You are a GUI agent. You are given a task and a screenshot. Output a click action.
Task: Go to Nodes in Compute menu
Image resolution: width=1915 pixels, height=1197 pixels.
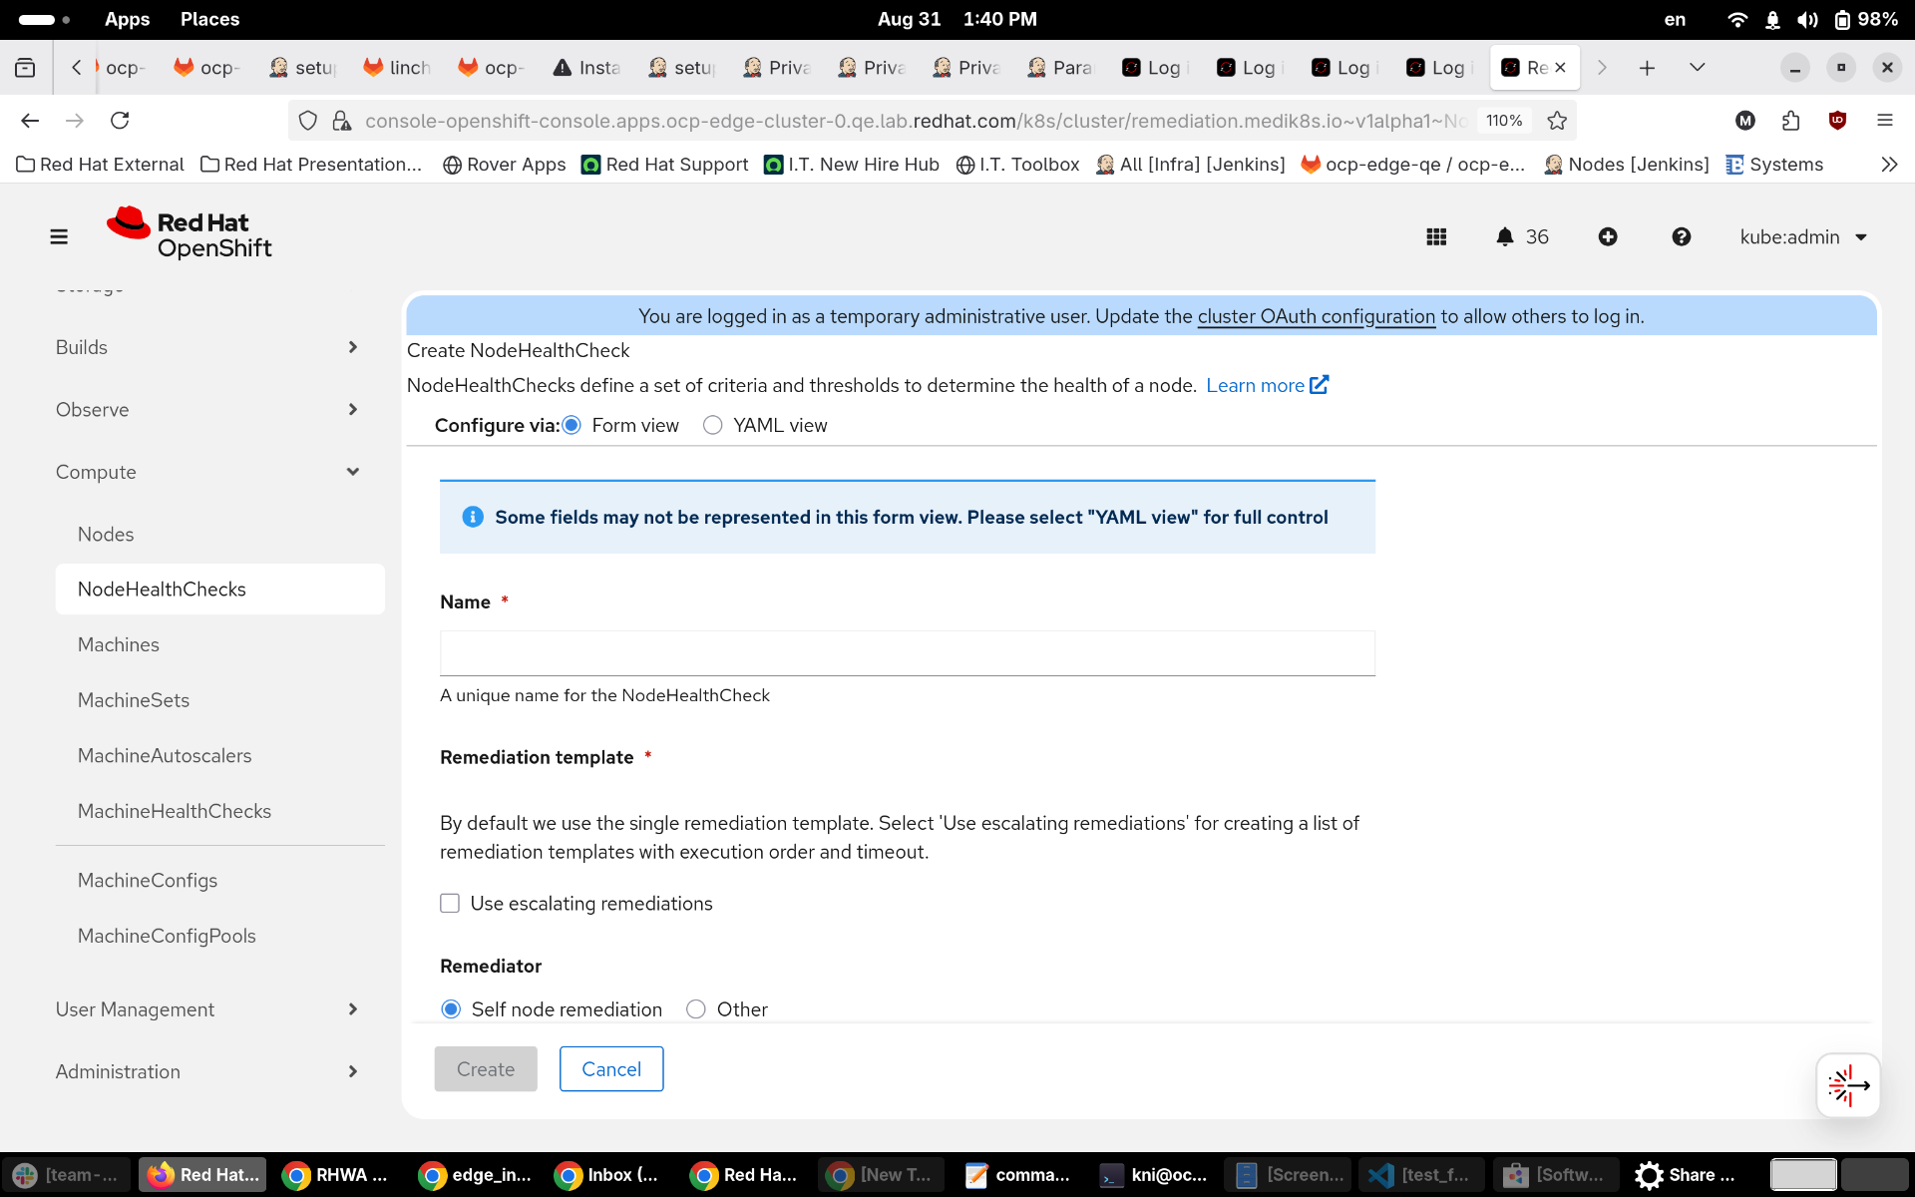[x=106, y=534]
